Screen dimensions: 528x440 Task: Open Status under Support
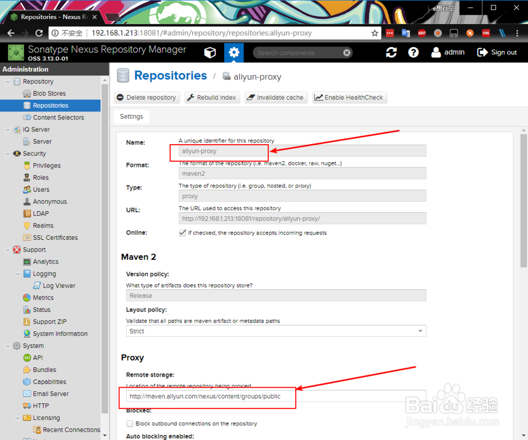(41, 310)
